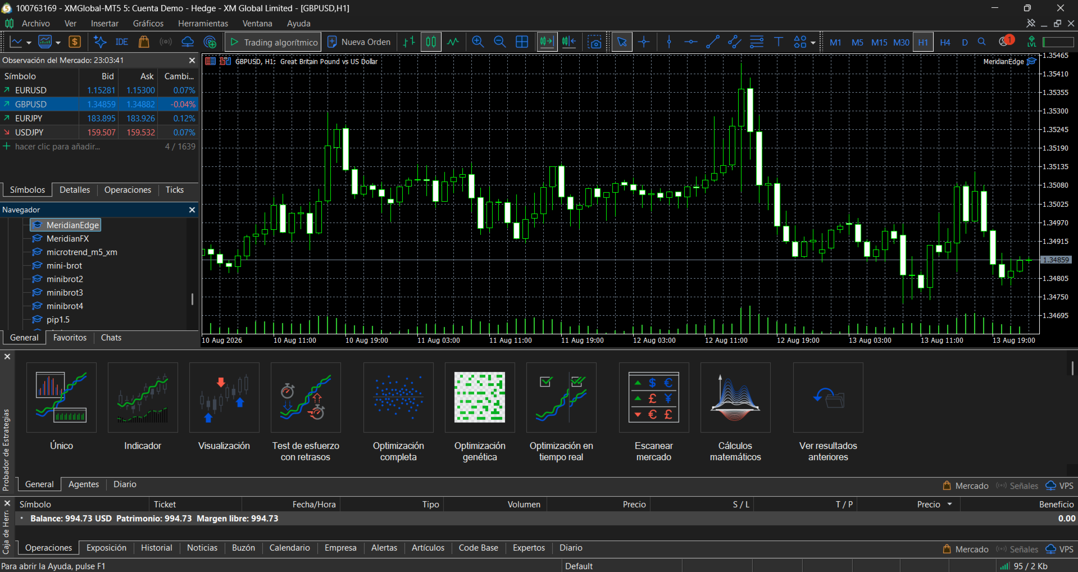Open the Gráficos menu

tap(148, 24)
